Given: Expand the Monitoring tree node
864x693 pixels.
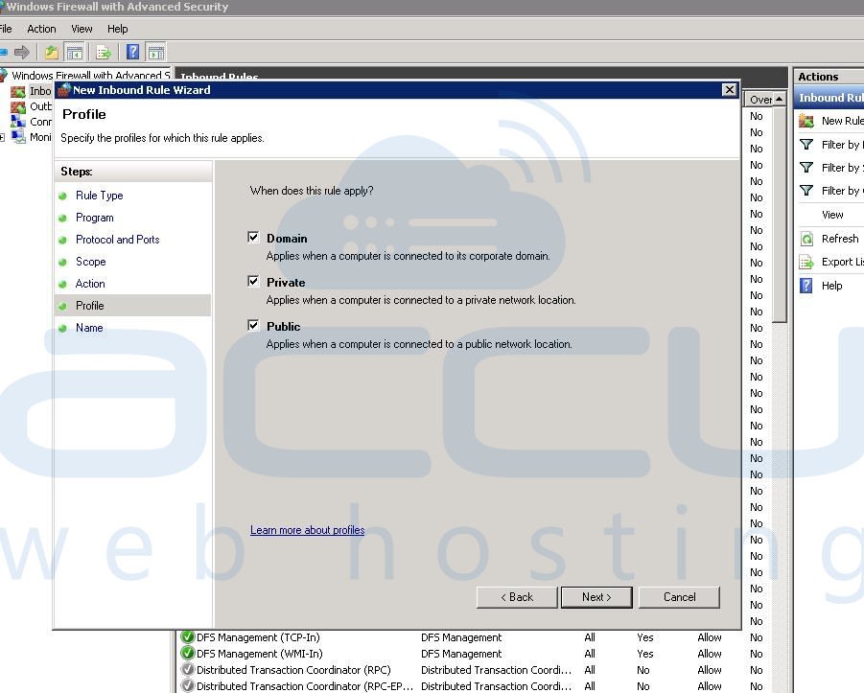Looking at the screenshot, I should pos(2,137).
